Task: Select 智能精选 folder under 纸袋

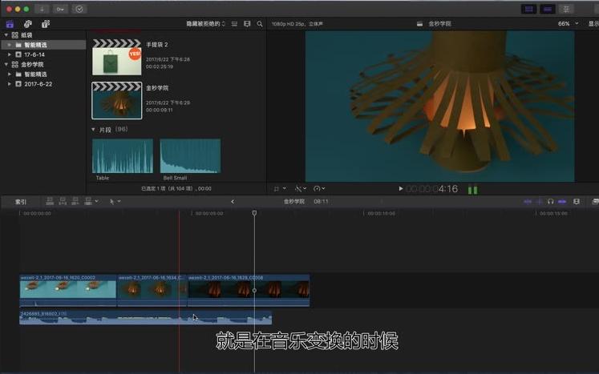Action: [x=43, y=45]
